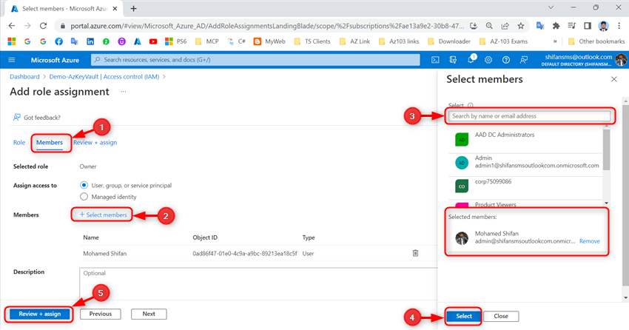Open the notifications bell

(471, 60)
